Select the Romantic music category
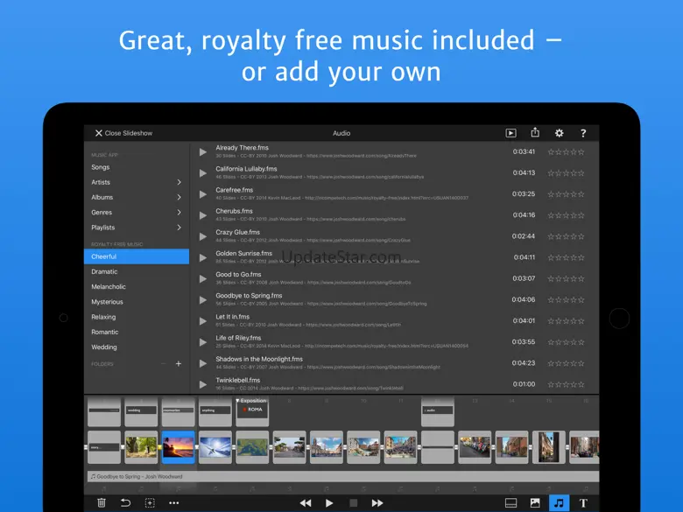 (x=105, y=332)
